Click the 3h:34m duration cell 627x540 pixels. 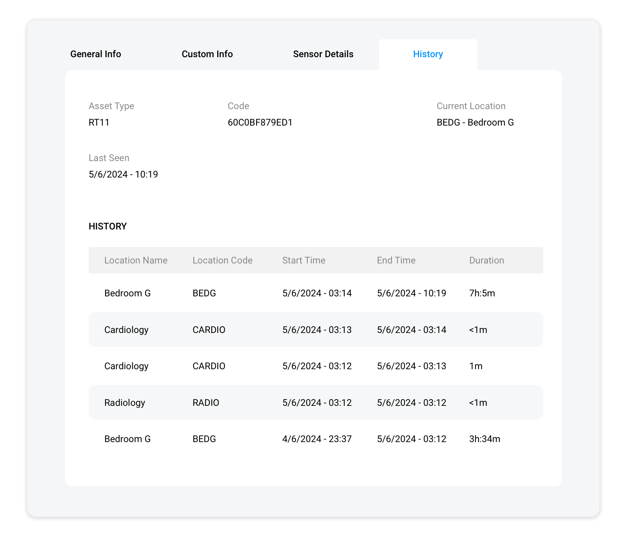(x=485, y=439)
